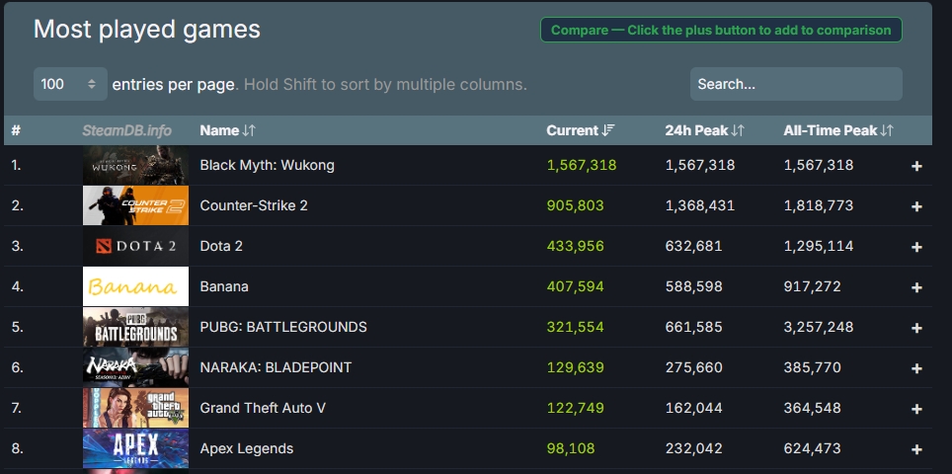
Task: Add Apex Legends to comparison
Action: (916, 449)
